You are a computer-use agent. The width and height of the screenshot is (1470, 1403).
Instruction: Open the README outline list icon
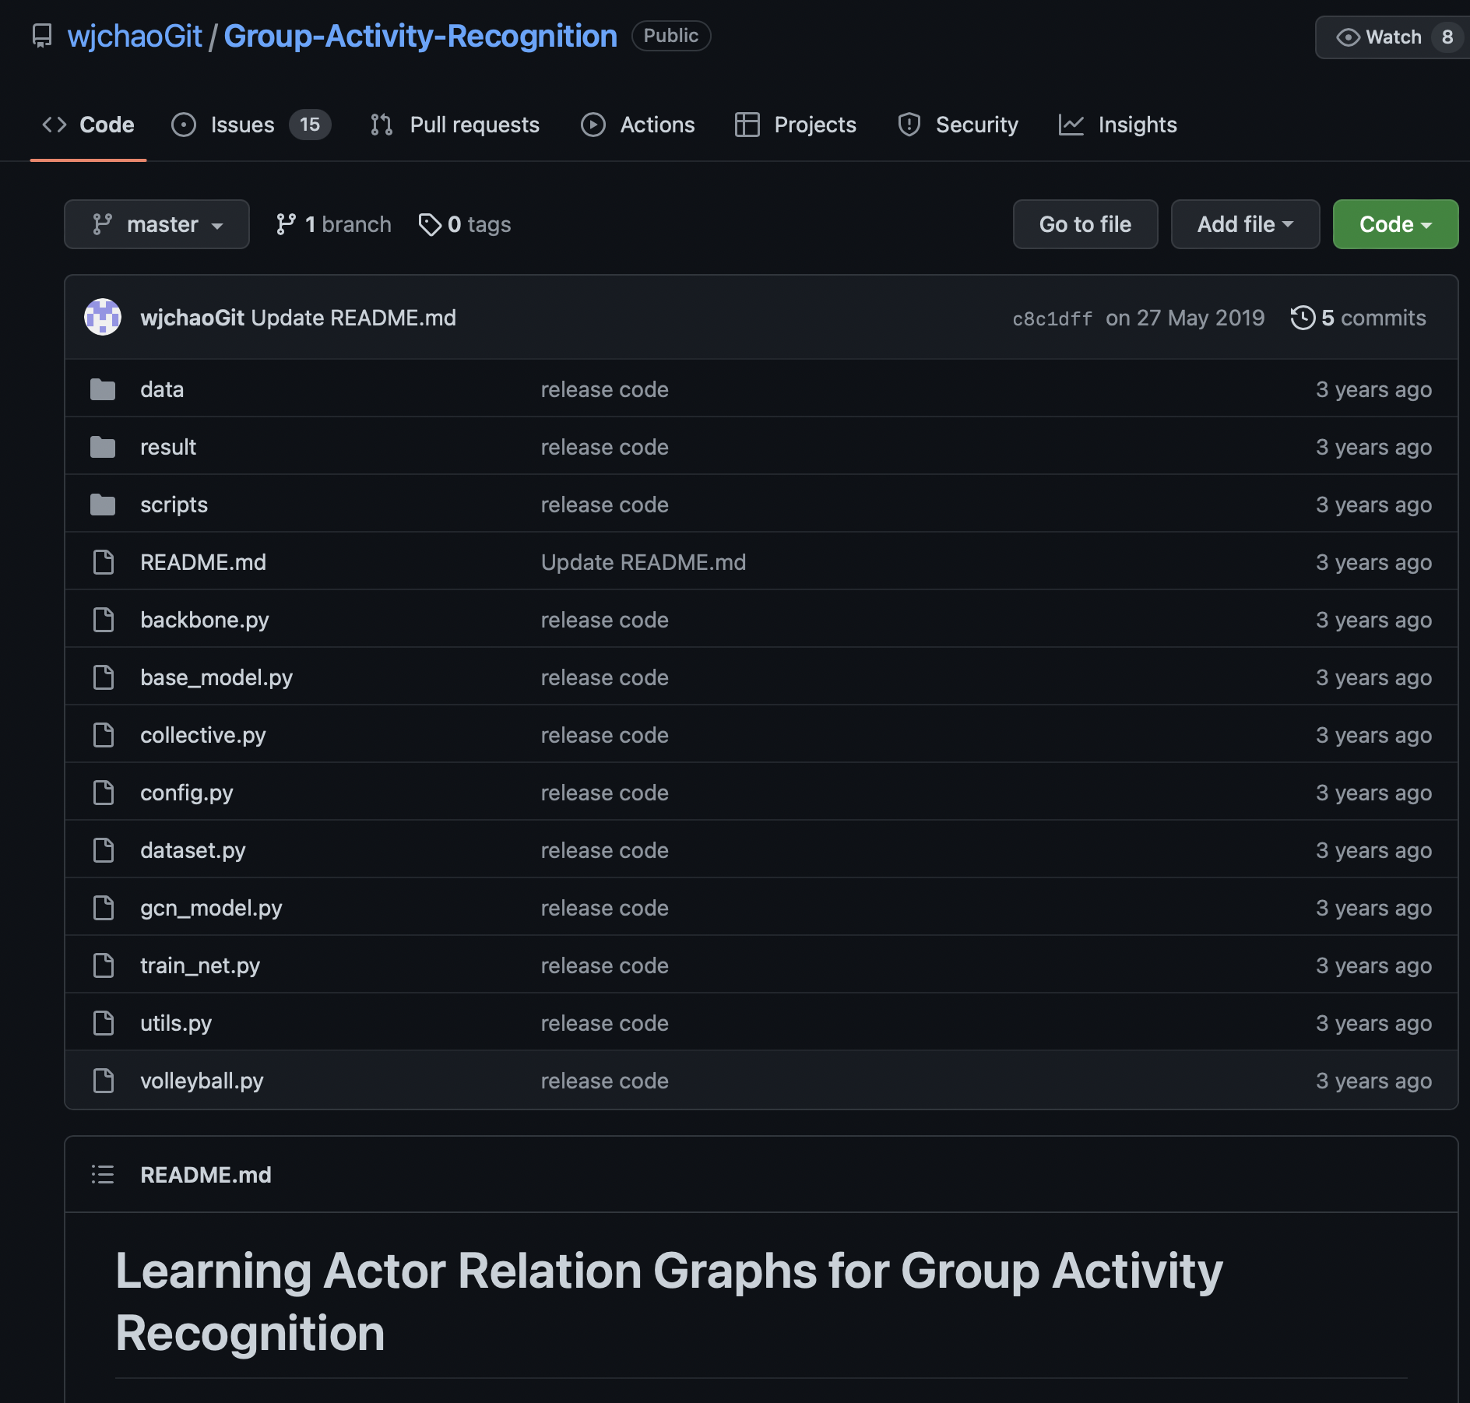[x=103, y=1174]
